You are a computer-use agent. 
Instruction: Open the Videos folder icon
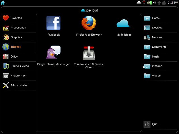pyautogui.click(x=147, y=76)
